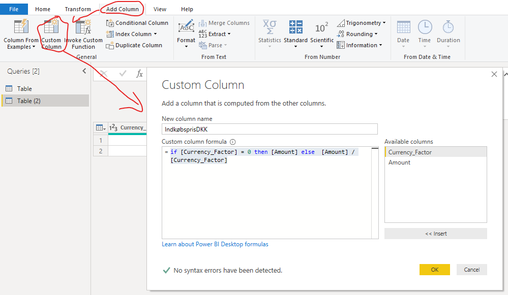Screen dimensions: 508x295
Task: Expand Trigonometry dropdown arrow
Action: [x=384, y=23]
